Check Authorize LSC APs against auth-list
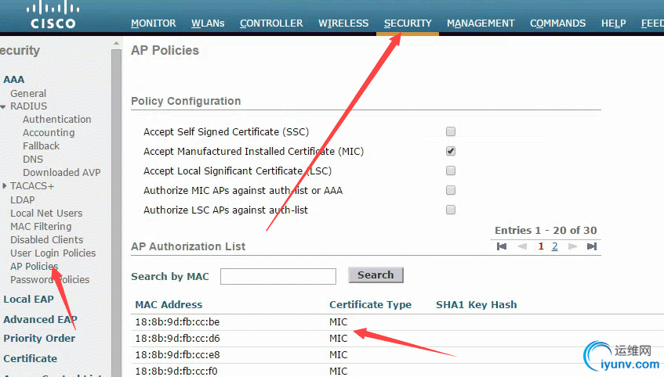The height and width of the screenshot is (377, 664). [451, 210]
